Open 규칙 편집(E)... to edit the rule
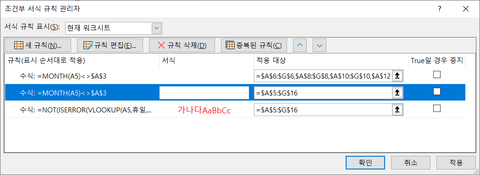The image size is (480, 175). [110, 45]
